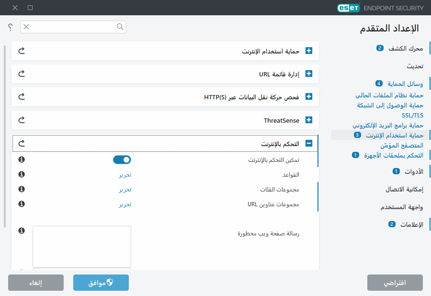This screenshot has height=296, width=431.
Task: Clear the search box with the X icon
Action: [26, 27]
